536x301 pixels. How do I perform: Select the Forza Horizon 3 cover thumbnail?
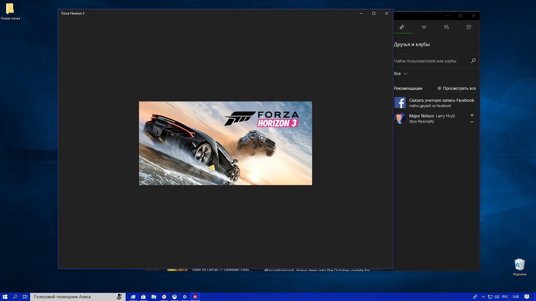(226, 143)
